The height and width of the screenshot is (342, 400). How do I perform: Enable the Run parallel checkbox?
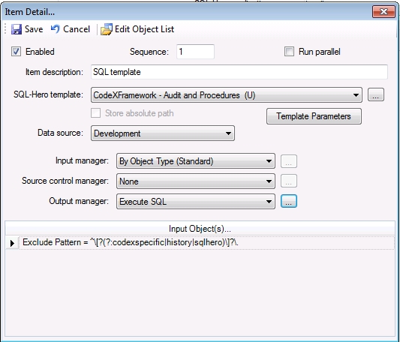point(289,52)
